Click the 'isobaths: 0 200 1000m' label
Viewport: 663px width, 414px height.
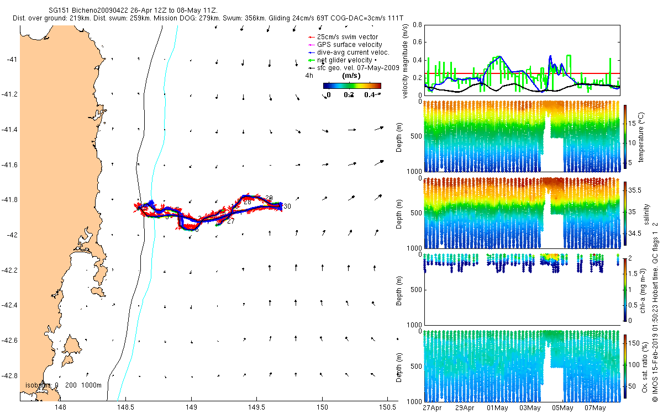coord(63,385)
